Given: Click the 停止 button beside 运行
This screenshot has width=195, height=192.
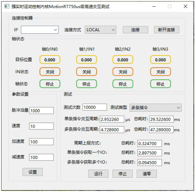Looking at the screenshot, I should click(123, 173).
